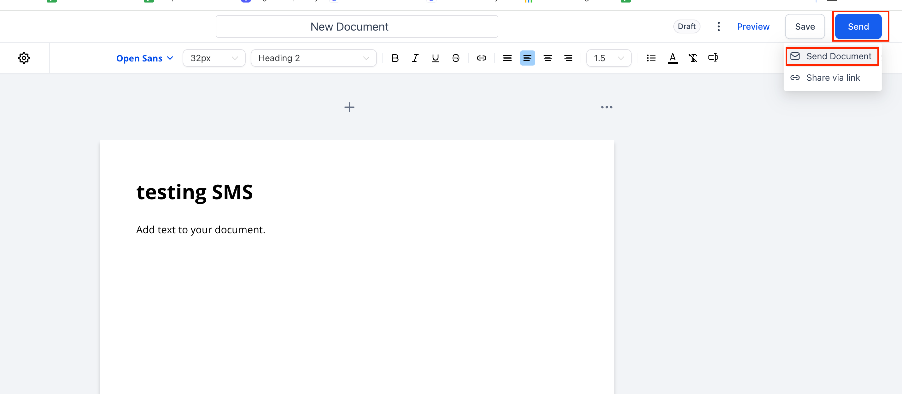Click the text field insert icon

point(713,58)
